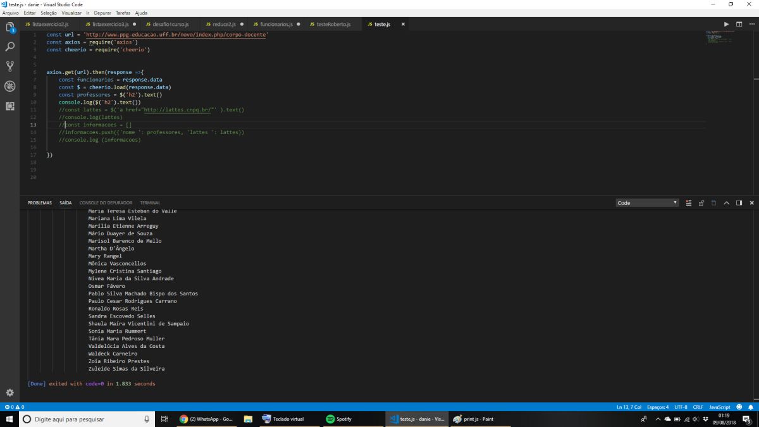Open the output log file icon
Viewport: 759px width, 427px height.
pos(714,203)
